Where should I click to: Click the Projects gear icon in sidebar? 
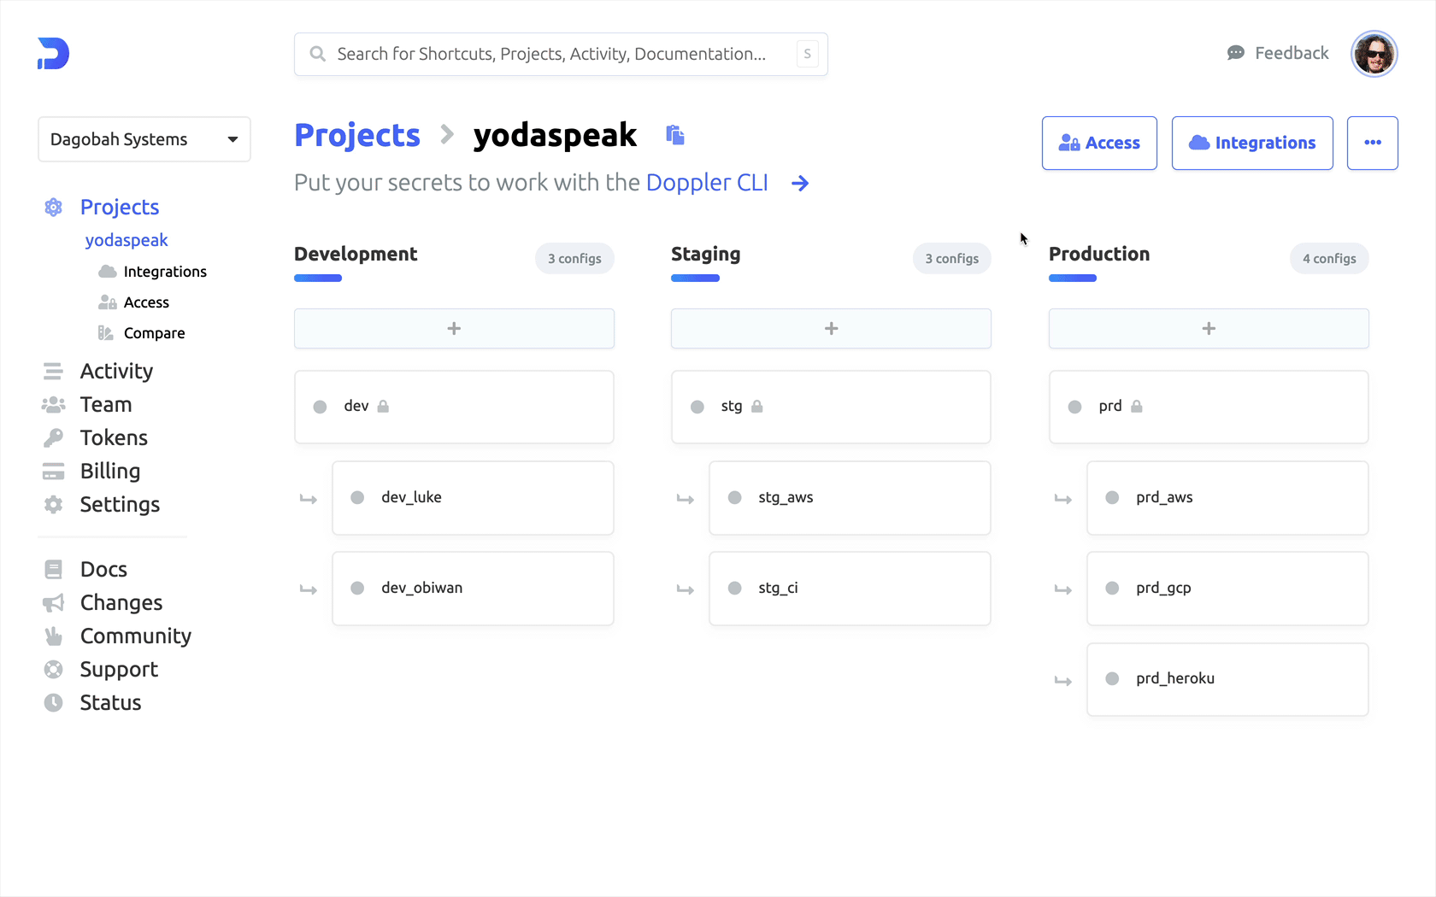(53, 207)
